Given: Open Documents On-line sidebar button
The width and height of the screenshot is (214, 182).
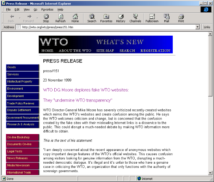Looking at the screenshot, I should pos(22,144).
